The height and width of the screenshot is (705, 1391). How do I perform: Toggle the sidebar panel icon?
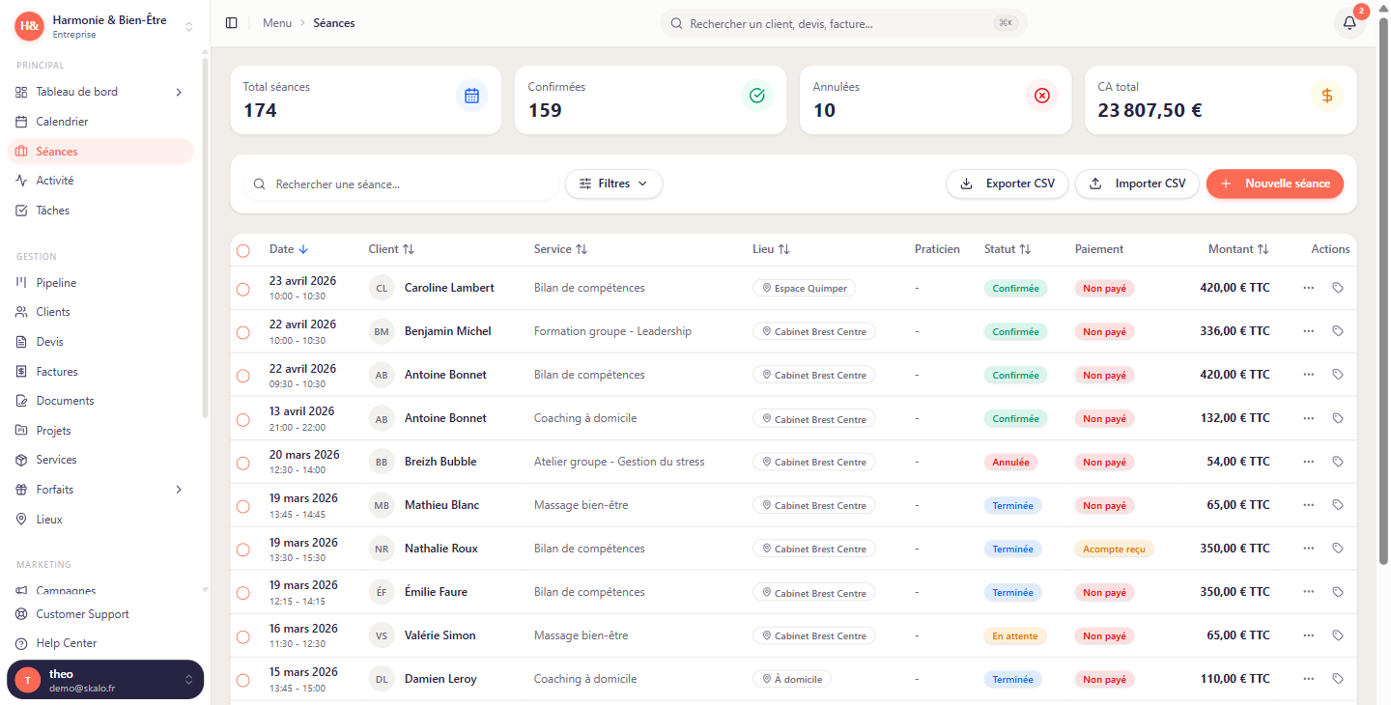(x=231, y=23)
